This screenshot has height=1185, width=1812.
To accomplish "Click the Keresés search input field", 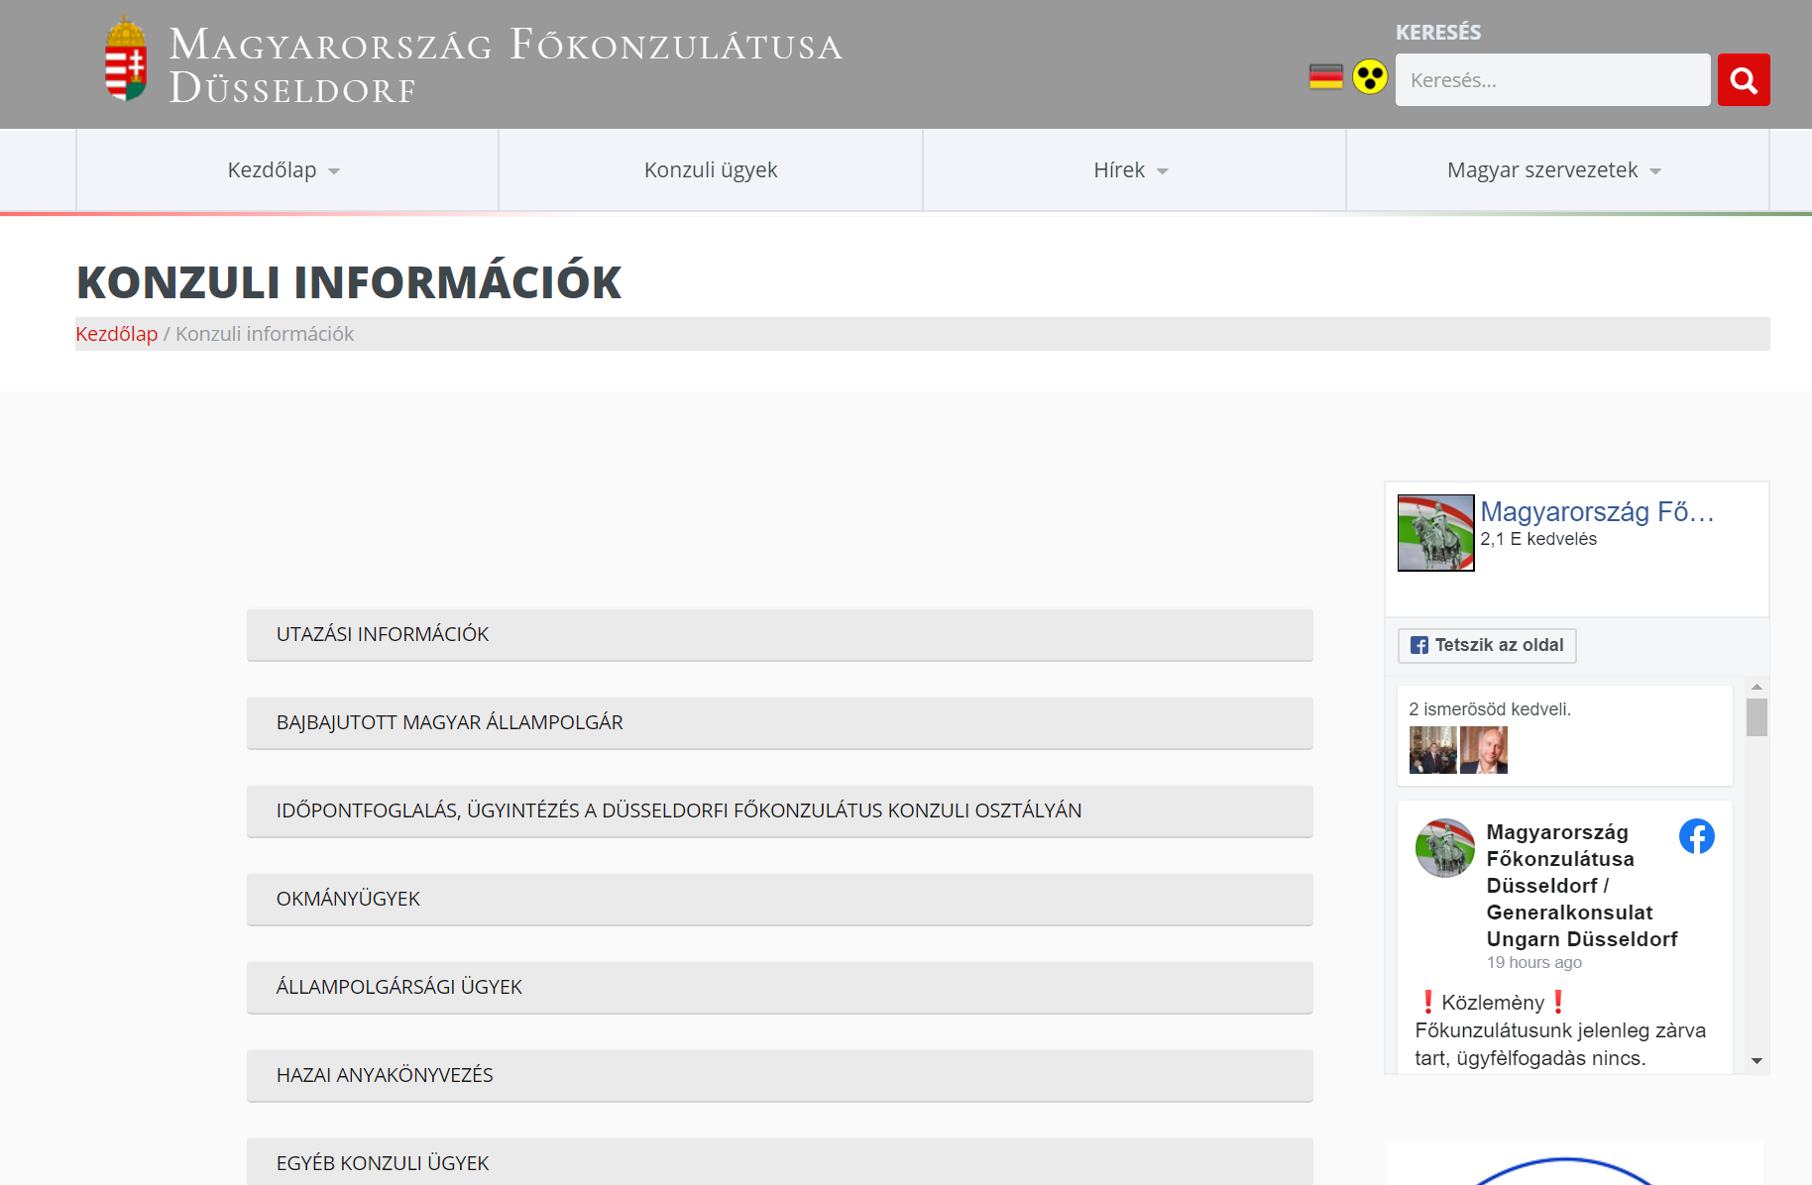I will pyautogui.click(x=1552, y=80).
